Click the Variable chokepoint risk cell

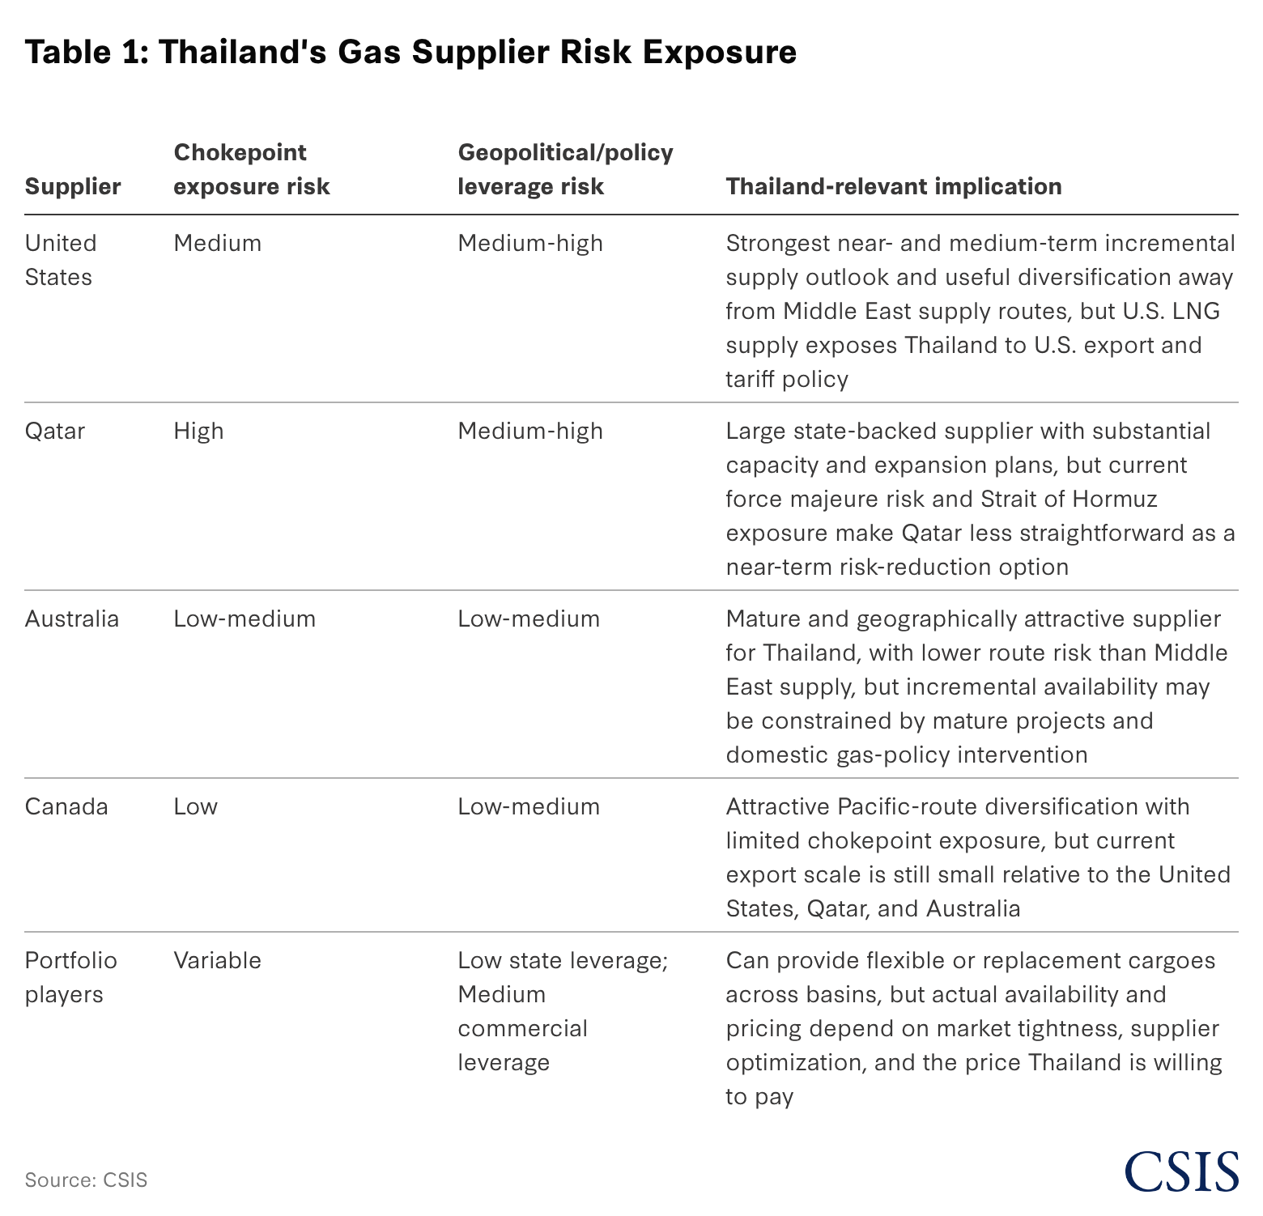point(217,960)
